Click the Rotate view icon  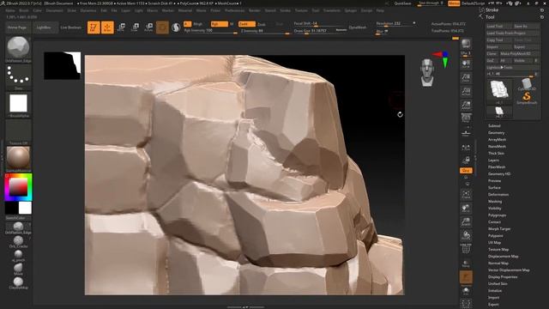(466, 235)
